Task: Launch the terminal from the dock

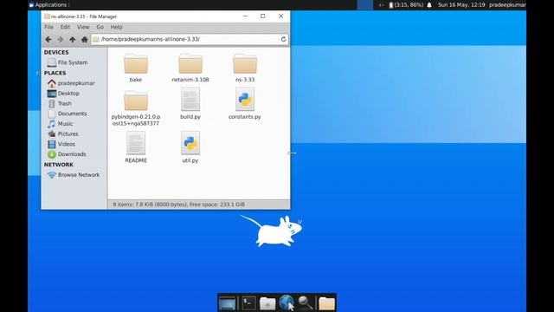Action: tap(248, 302)
